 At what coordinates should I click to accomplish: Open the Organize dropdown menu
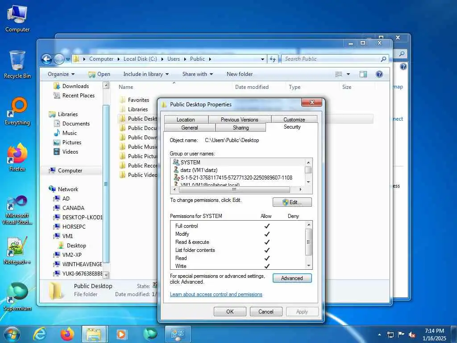click(x=61, y=74)
